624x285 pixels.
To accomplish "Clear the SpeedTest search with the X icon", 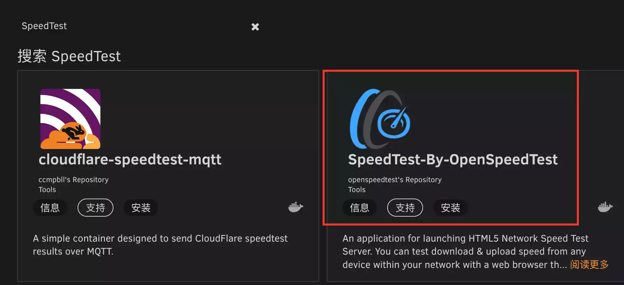I will [x=255, y=27].
